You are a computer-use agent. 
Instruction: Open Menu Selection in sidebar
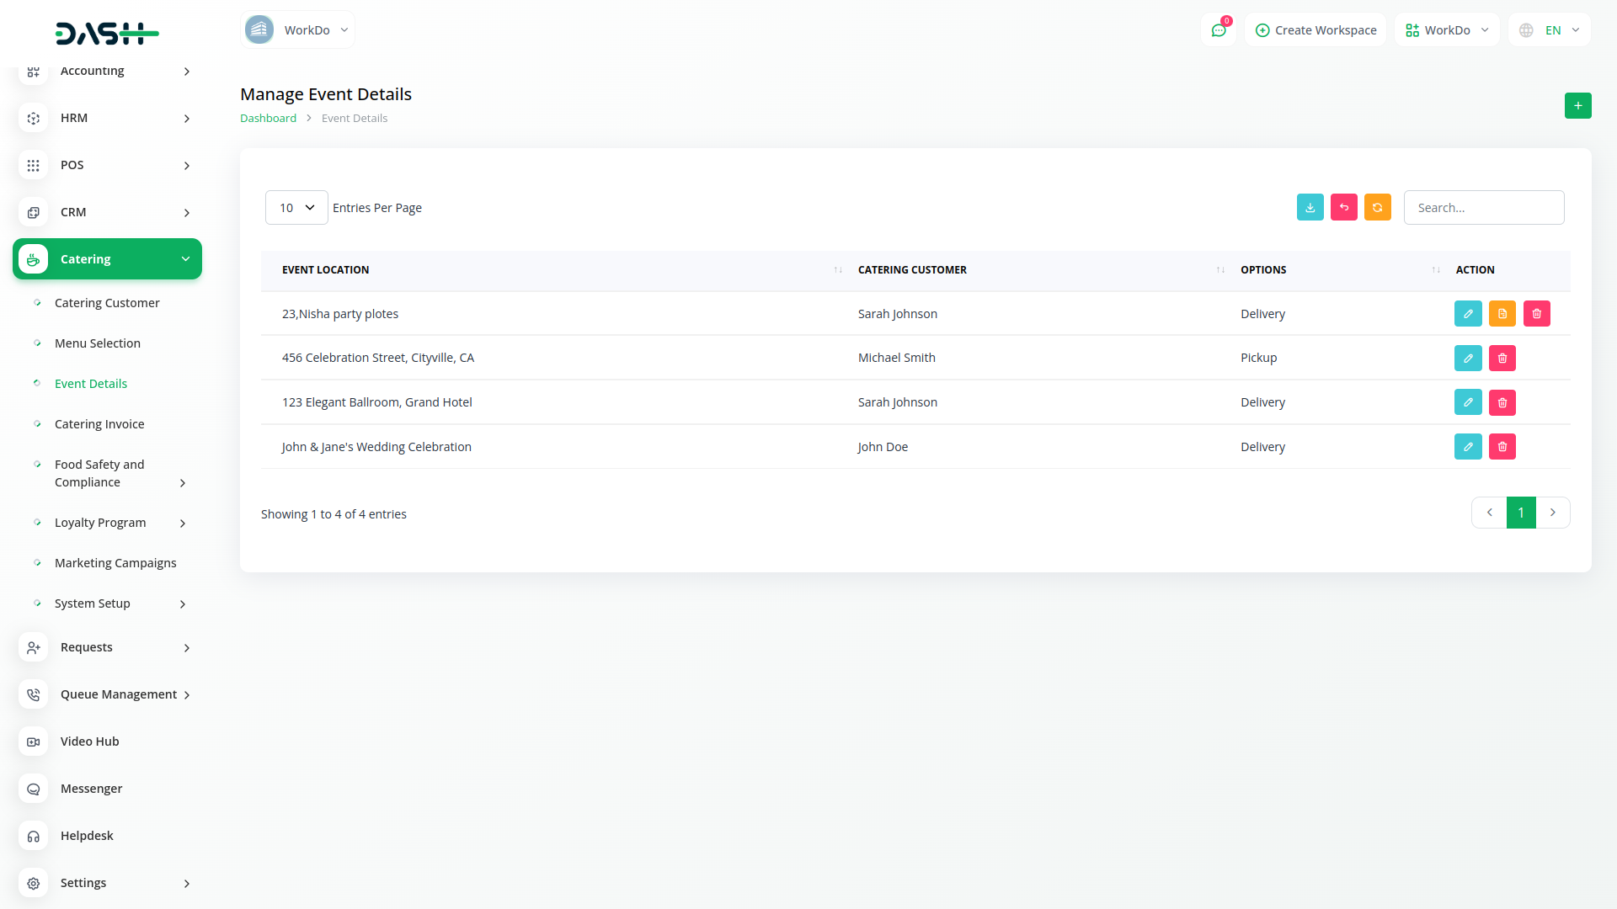click(98, 343)
